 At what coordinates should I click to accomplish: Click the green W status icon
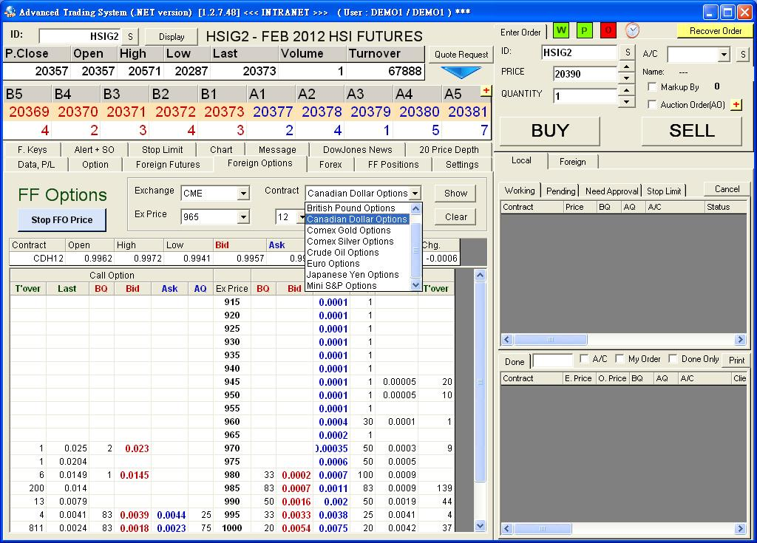coord(560,30)
